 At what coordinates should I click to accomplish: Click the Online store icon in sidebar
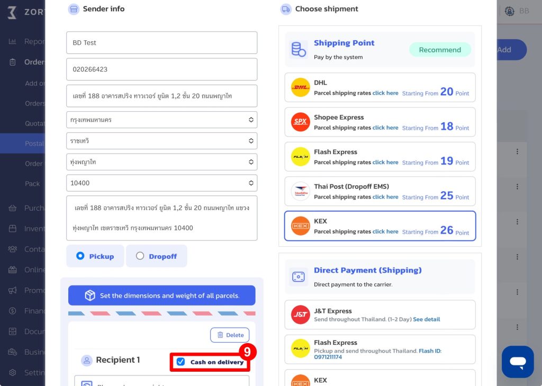click(x=13, y=270)
